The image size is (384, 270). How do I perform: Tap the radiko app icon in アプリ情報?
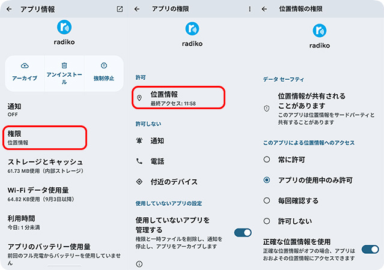tap(64, 27)
